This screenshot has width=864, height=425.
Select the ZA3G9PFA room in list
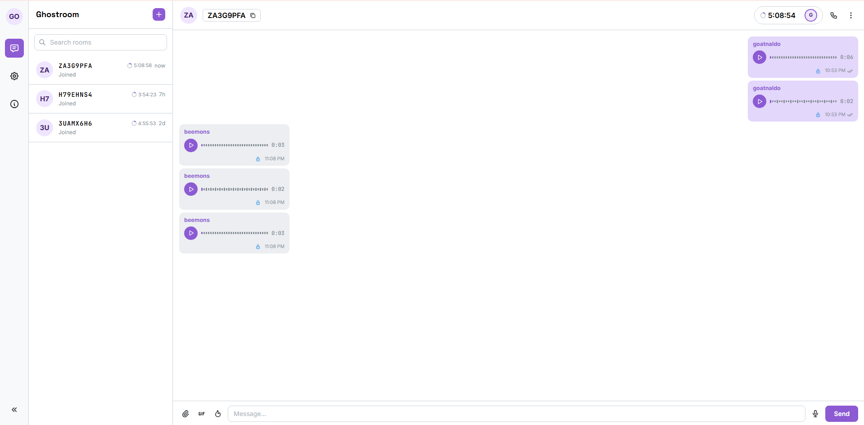coord(100,70)
